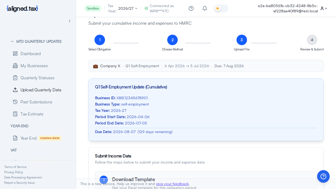Click the aligned.tax logo

(x=22, y=8)
